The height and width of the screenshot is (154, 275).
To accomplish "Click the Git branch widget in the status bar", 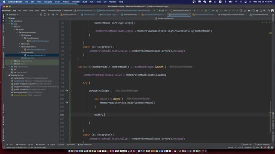I will tap(257, 148).
